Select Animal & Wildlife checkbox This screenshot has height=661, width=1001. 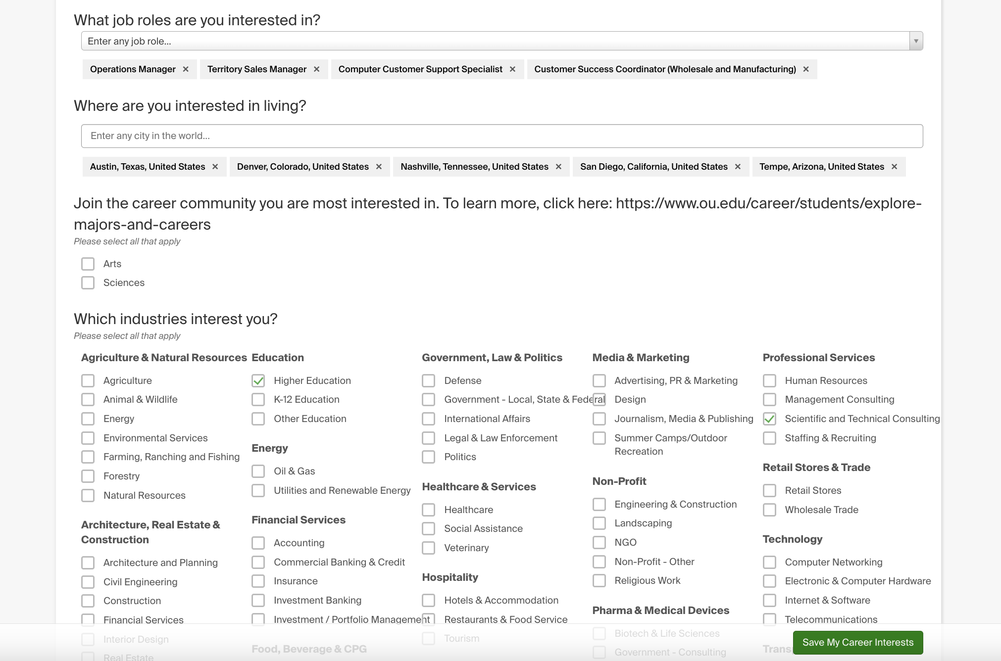click(88, 399)
